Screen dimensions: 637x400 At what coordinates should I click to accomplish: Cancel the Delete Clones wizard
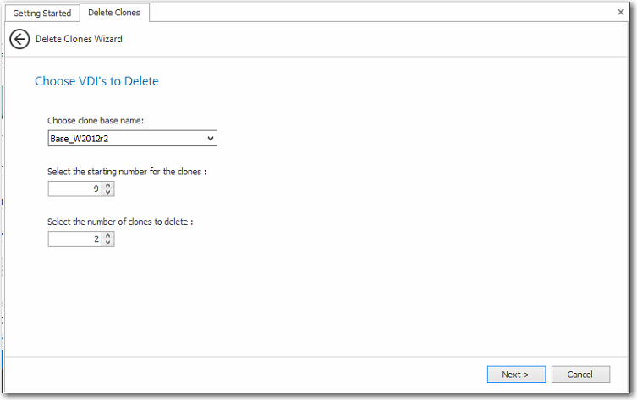click(x=580, y=374)
